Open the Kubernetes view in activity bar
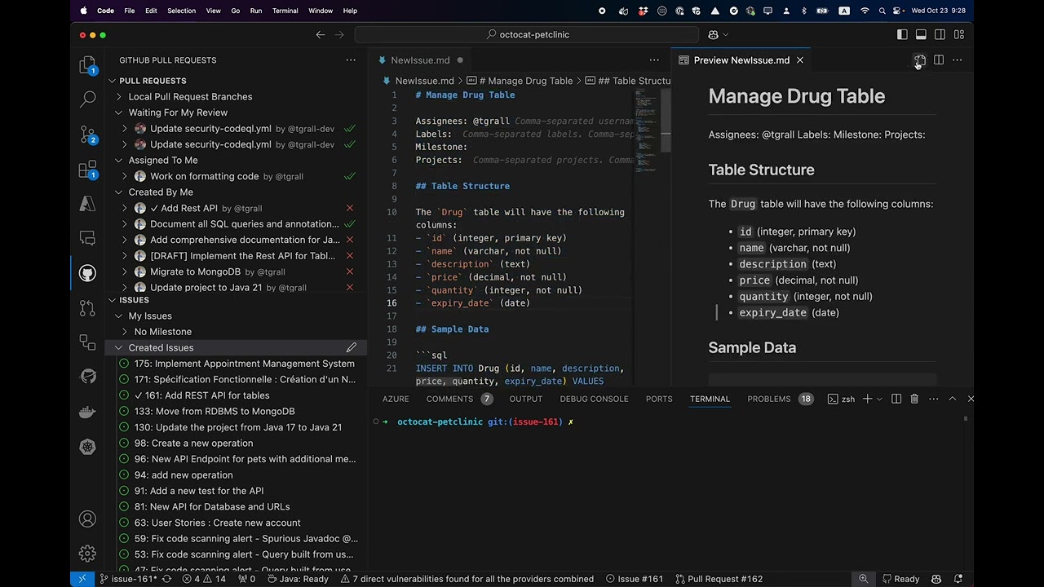Screen dimensions: 1044x587 click(x=87, y=447)
